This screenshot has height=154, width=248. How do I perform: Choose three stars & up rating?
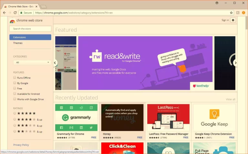pos(15,125)
